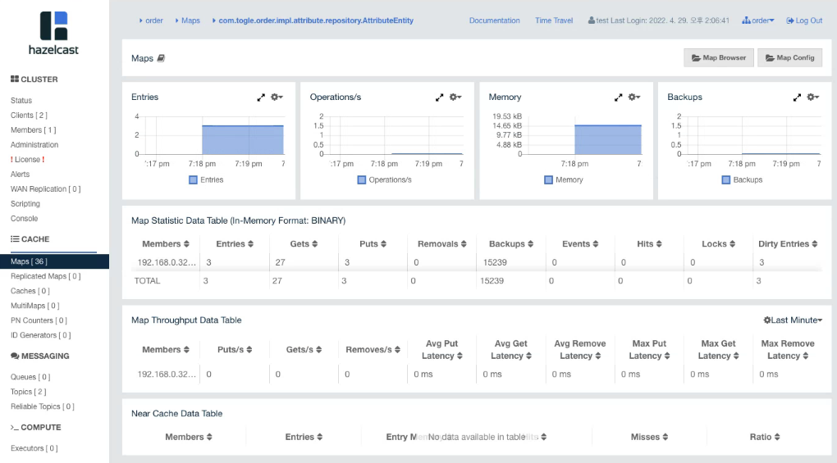
Task: Click the Hazelcast logo
Action: click(x=53, y=33)
